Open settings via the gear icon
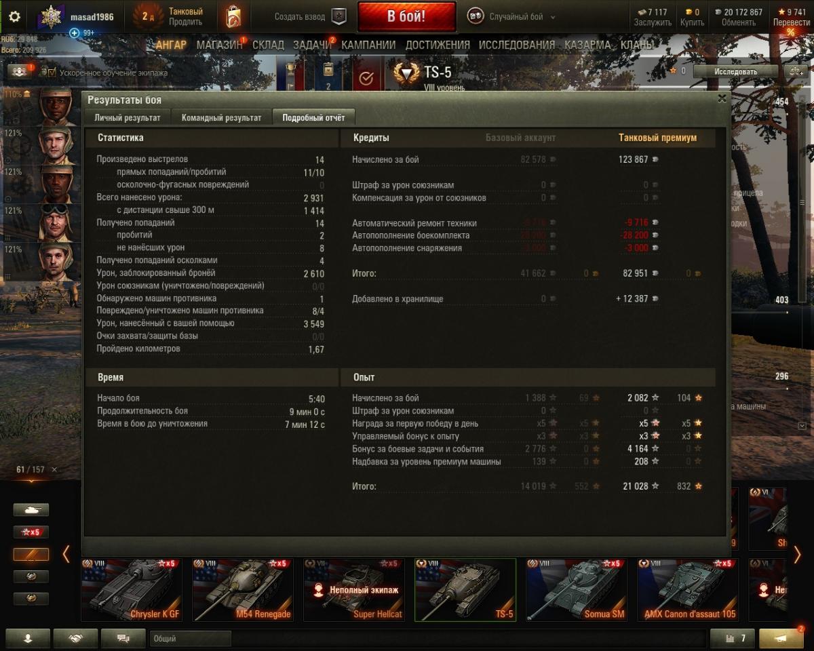The image size is (814, 651). coord(14,17)
